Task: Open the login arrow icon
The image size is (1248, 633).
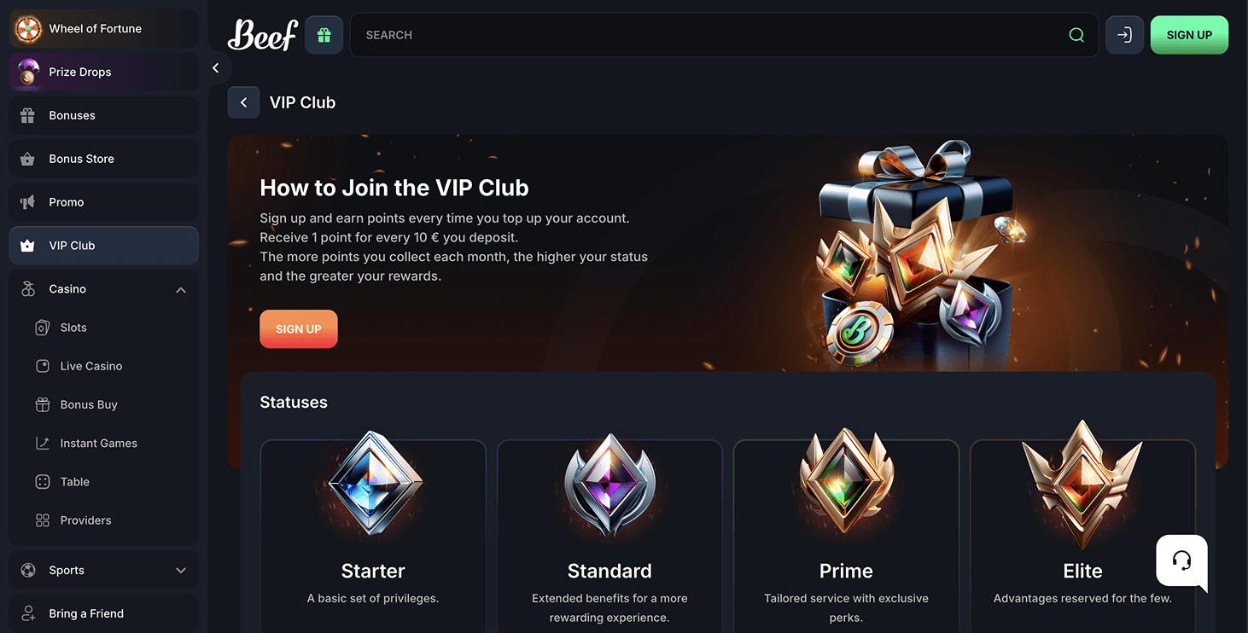Action: 1124,35
